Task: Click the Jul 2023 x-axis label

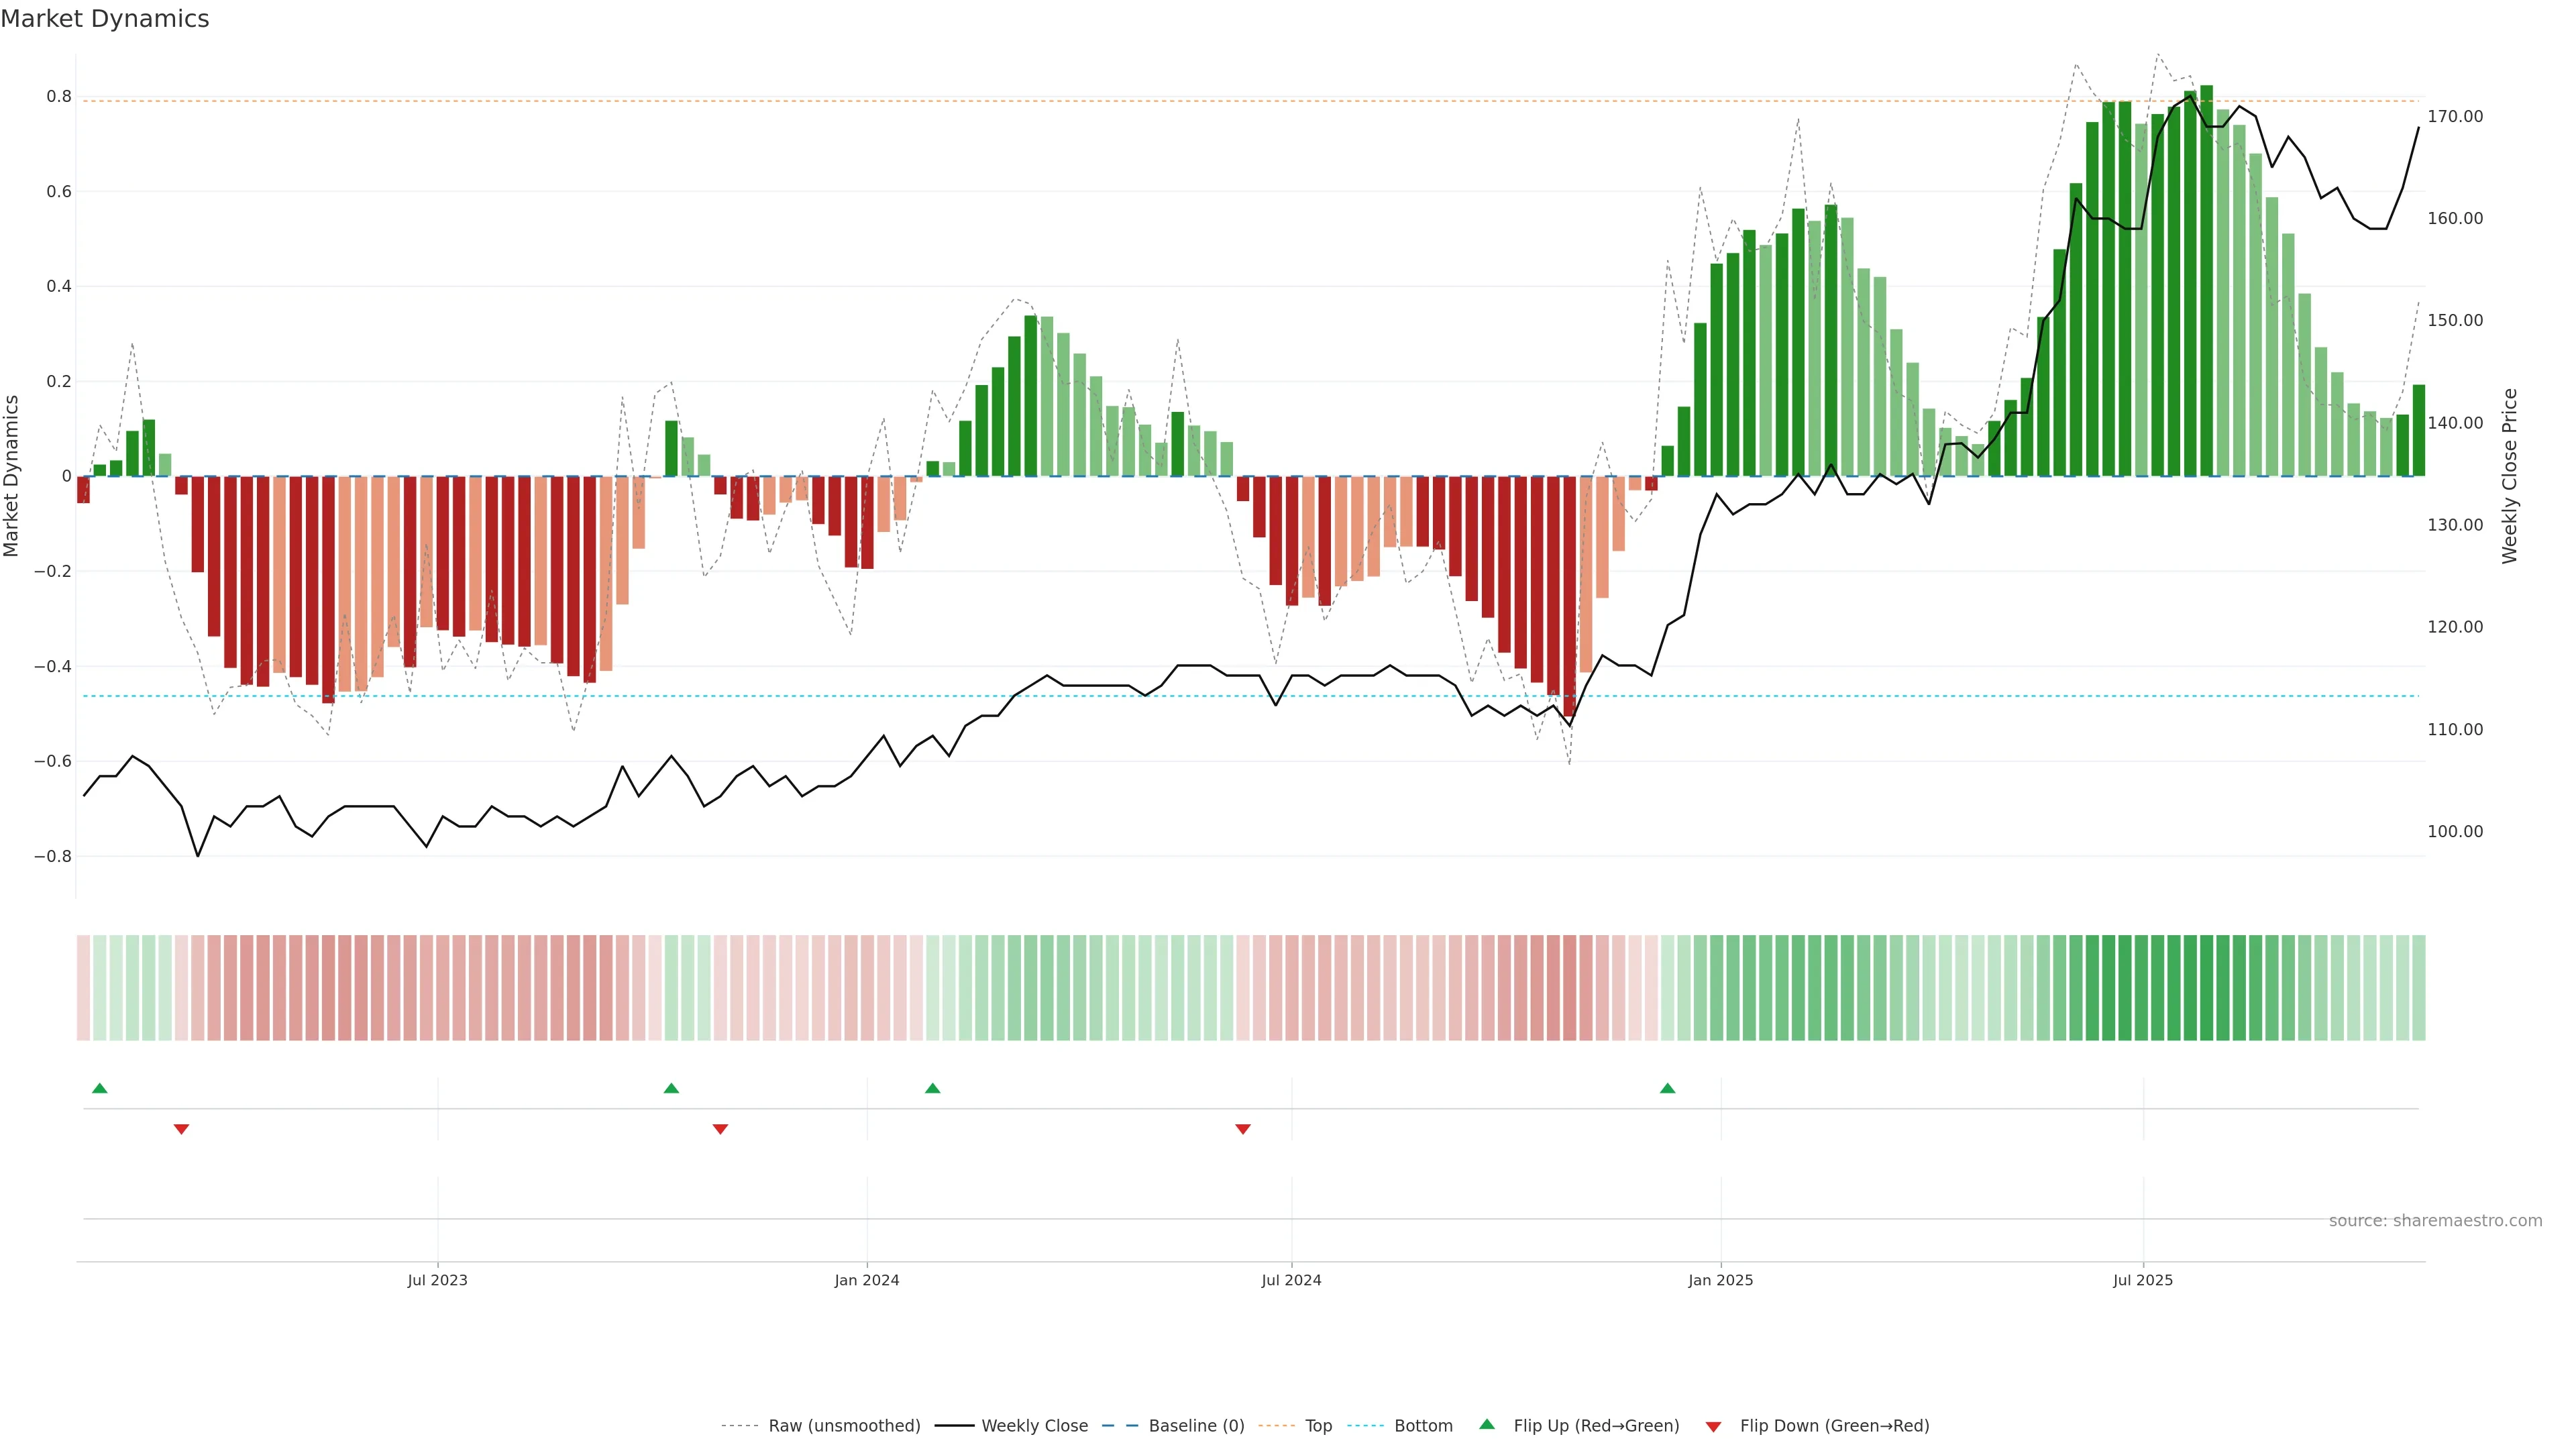Action: coord(437,1280)
